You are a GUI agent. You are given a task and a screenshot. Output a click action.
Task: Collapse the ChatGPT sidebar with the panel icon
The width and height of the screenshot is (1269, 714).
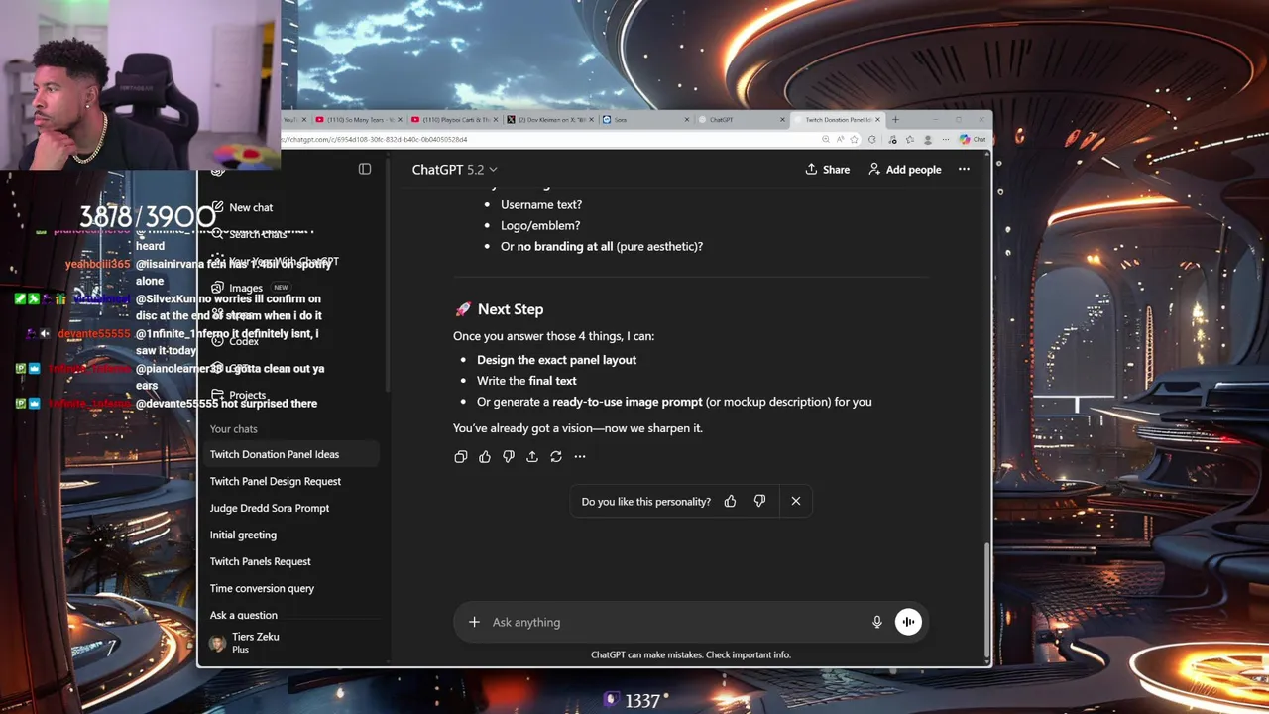click(365, 169)
